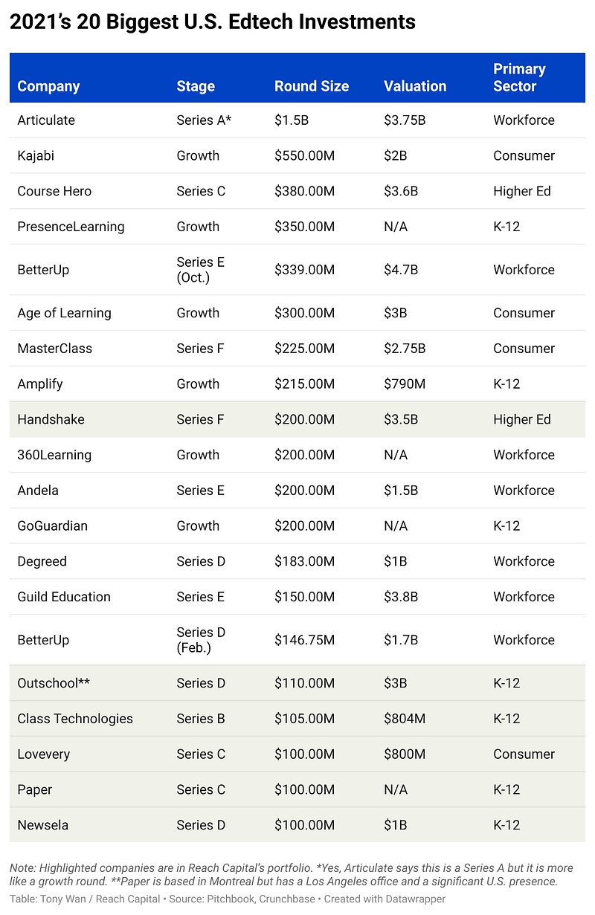The width and height of the screenshot is (595, 915).
Task: Click the Stage column header
Action: (x=196, y=86)
